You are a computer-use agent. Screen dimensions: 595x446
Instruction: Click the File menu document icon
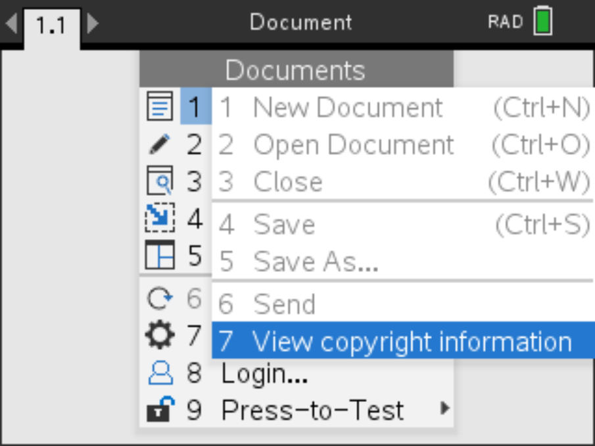[x=159, y=107]
